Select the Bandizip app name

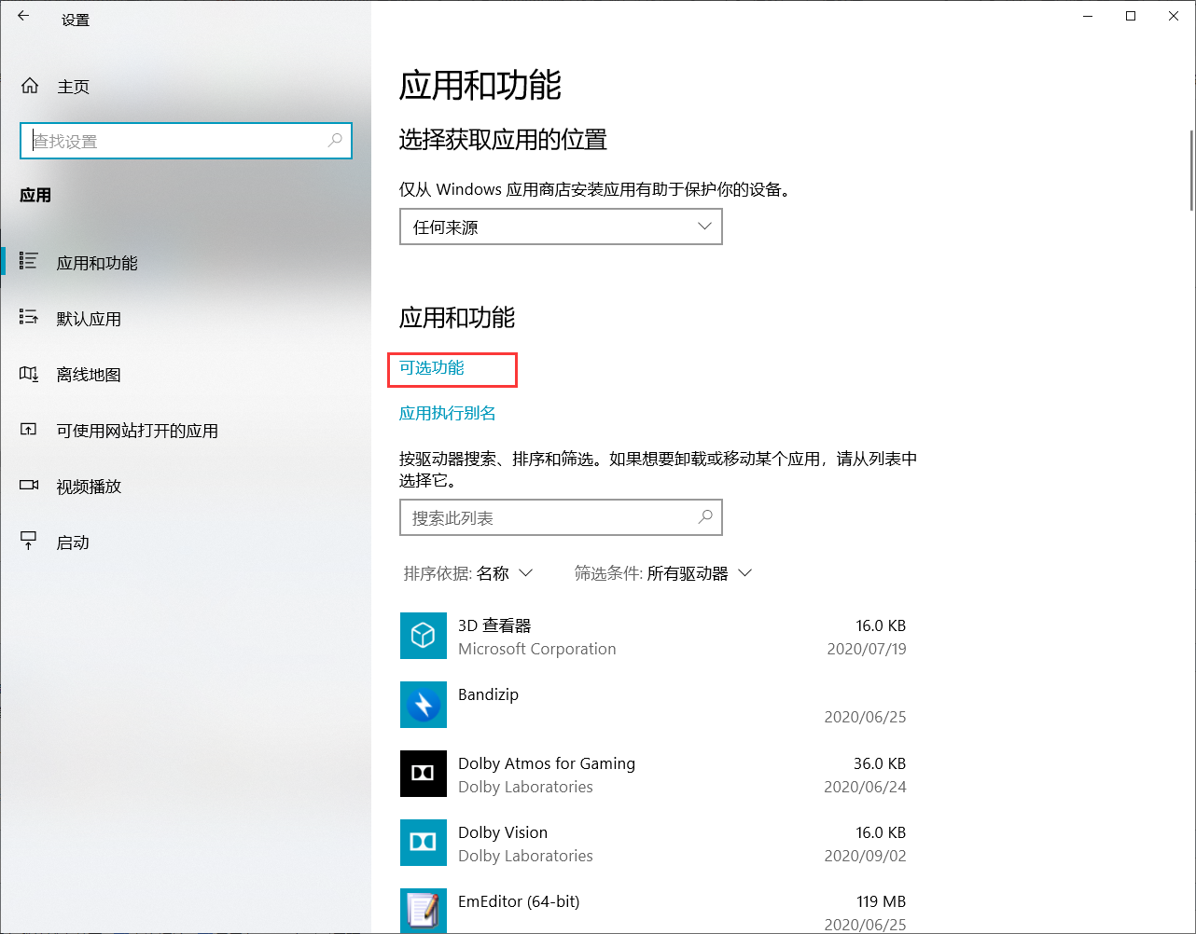tap(488, 694)
